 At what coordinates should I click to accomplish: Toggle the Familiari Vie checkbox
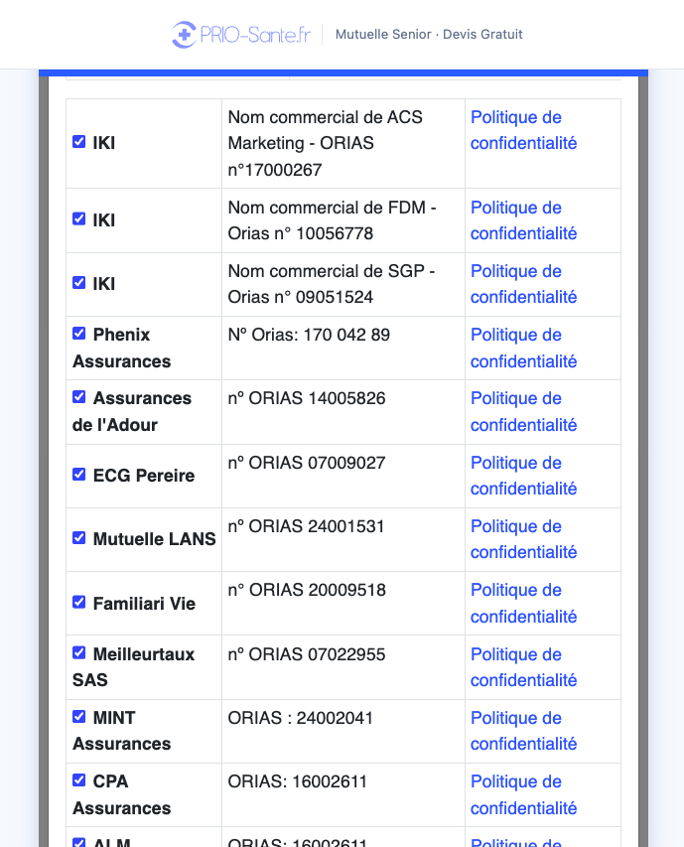click(x=78, y=603)
